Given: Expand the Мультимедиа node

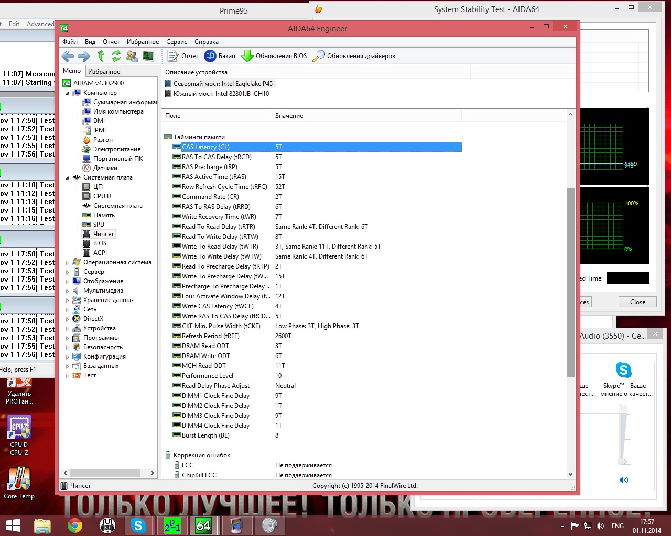Looking at the screenshot, I should (x=68, y=291).
